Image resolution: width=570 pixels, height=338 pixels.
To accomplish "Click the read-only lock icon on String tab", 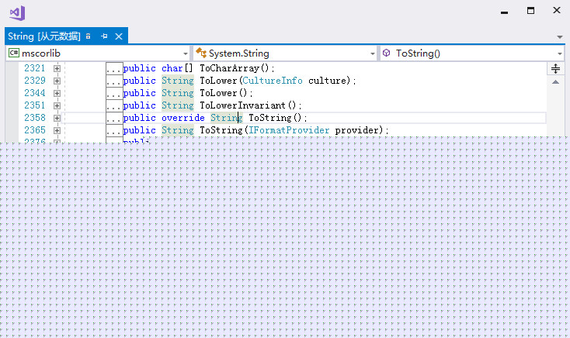I will [x=89, y=36].
